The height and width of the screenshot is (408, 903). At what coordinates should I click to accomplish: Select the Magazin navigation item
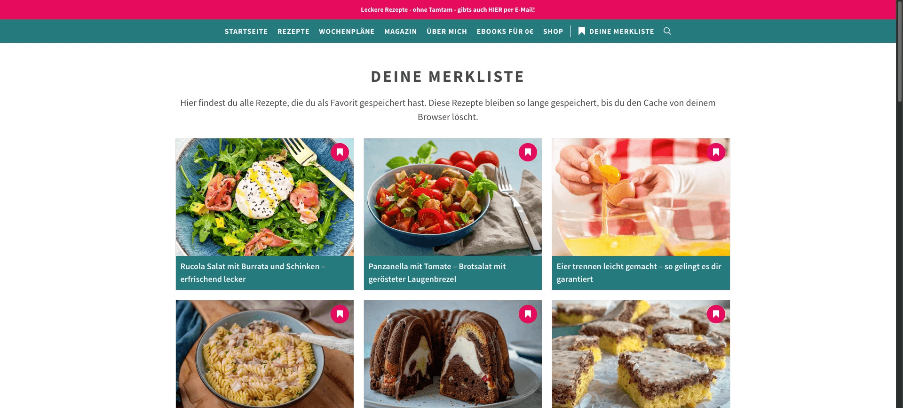[x=400, y=32]
